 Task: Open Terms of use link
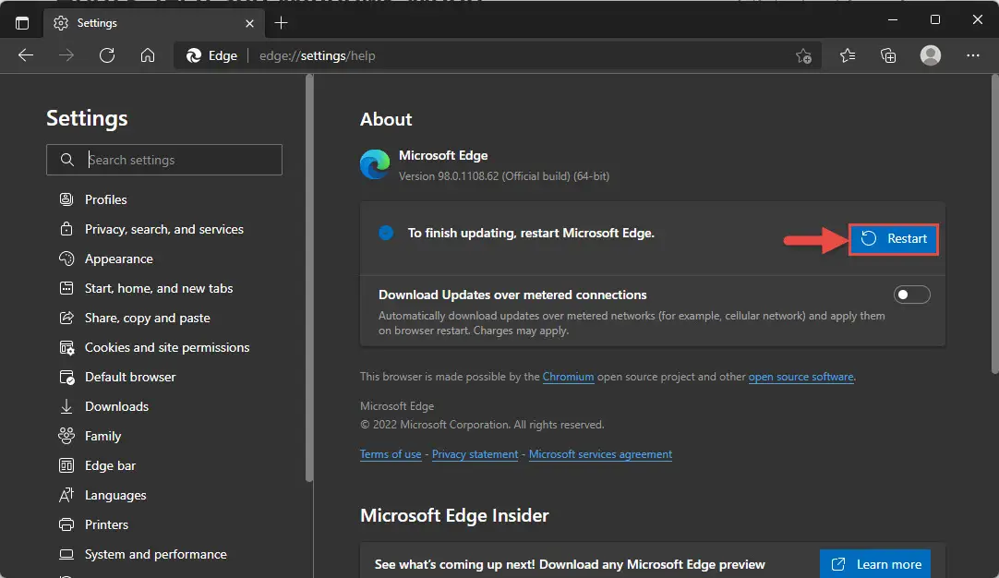coord(391,454)
